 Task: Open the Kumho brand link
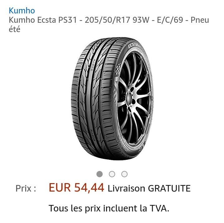click(x=22, y=11)
